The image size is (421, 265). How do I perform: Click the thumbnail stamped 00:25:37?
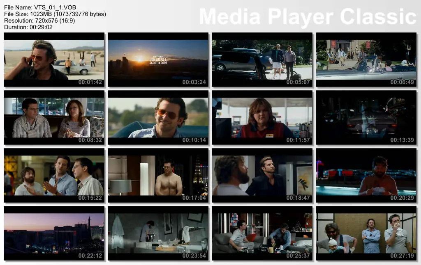pos(262,233)
